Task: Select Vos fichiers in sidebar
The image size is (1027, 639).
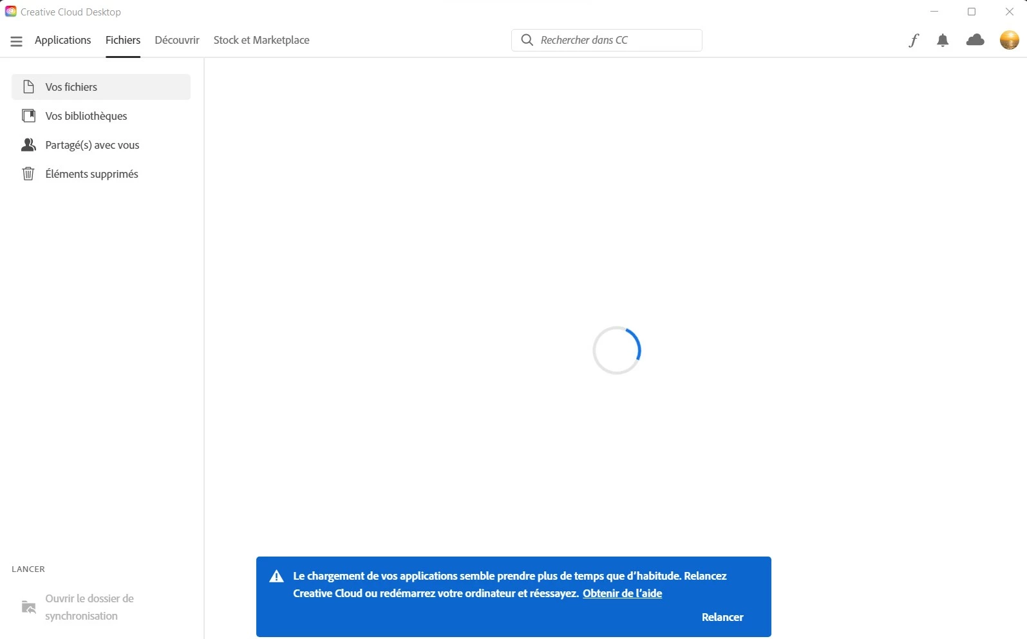Action: coord(101,87)
